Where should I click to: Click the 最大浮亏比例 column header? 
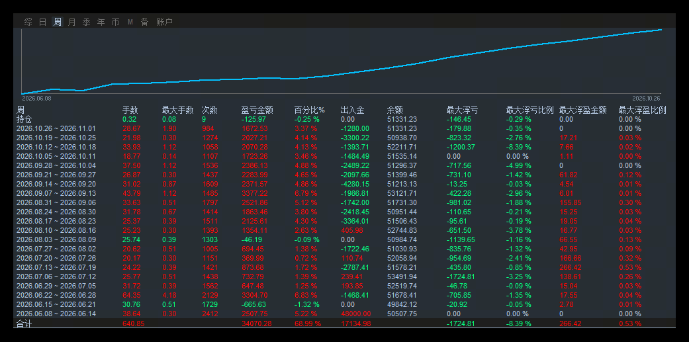pos(529,110)
